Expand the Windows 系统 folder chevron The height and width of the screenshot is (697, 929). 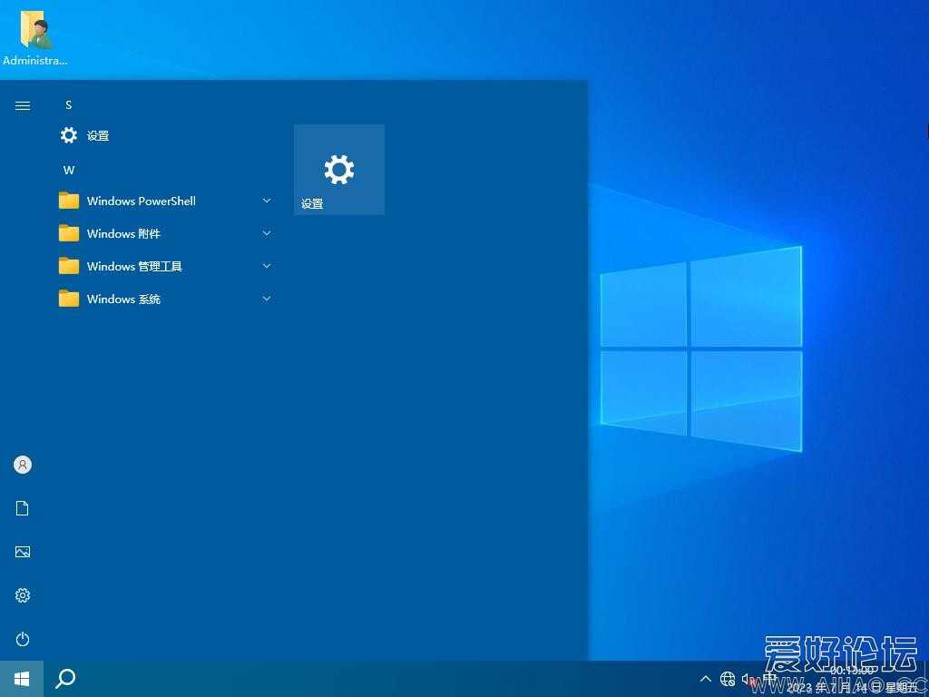(x=267, y=299)
